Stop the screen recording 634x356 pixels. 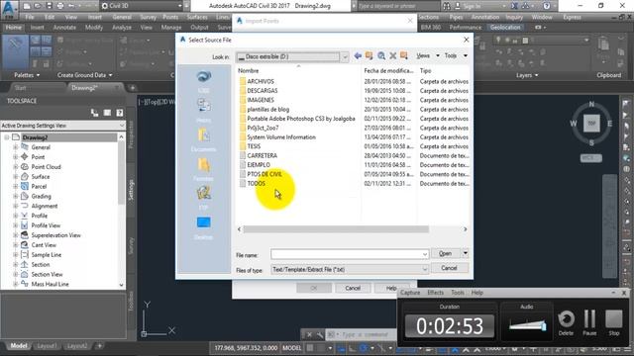click(x=614, y=323)
